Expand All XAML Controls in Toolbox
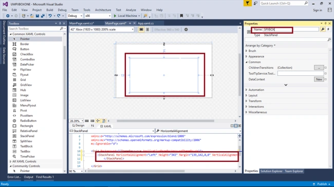 [x=11, y=161]
